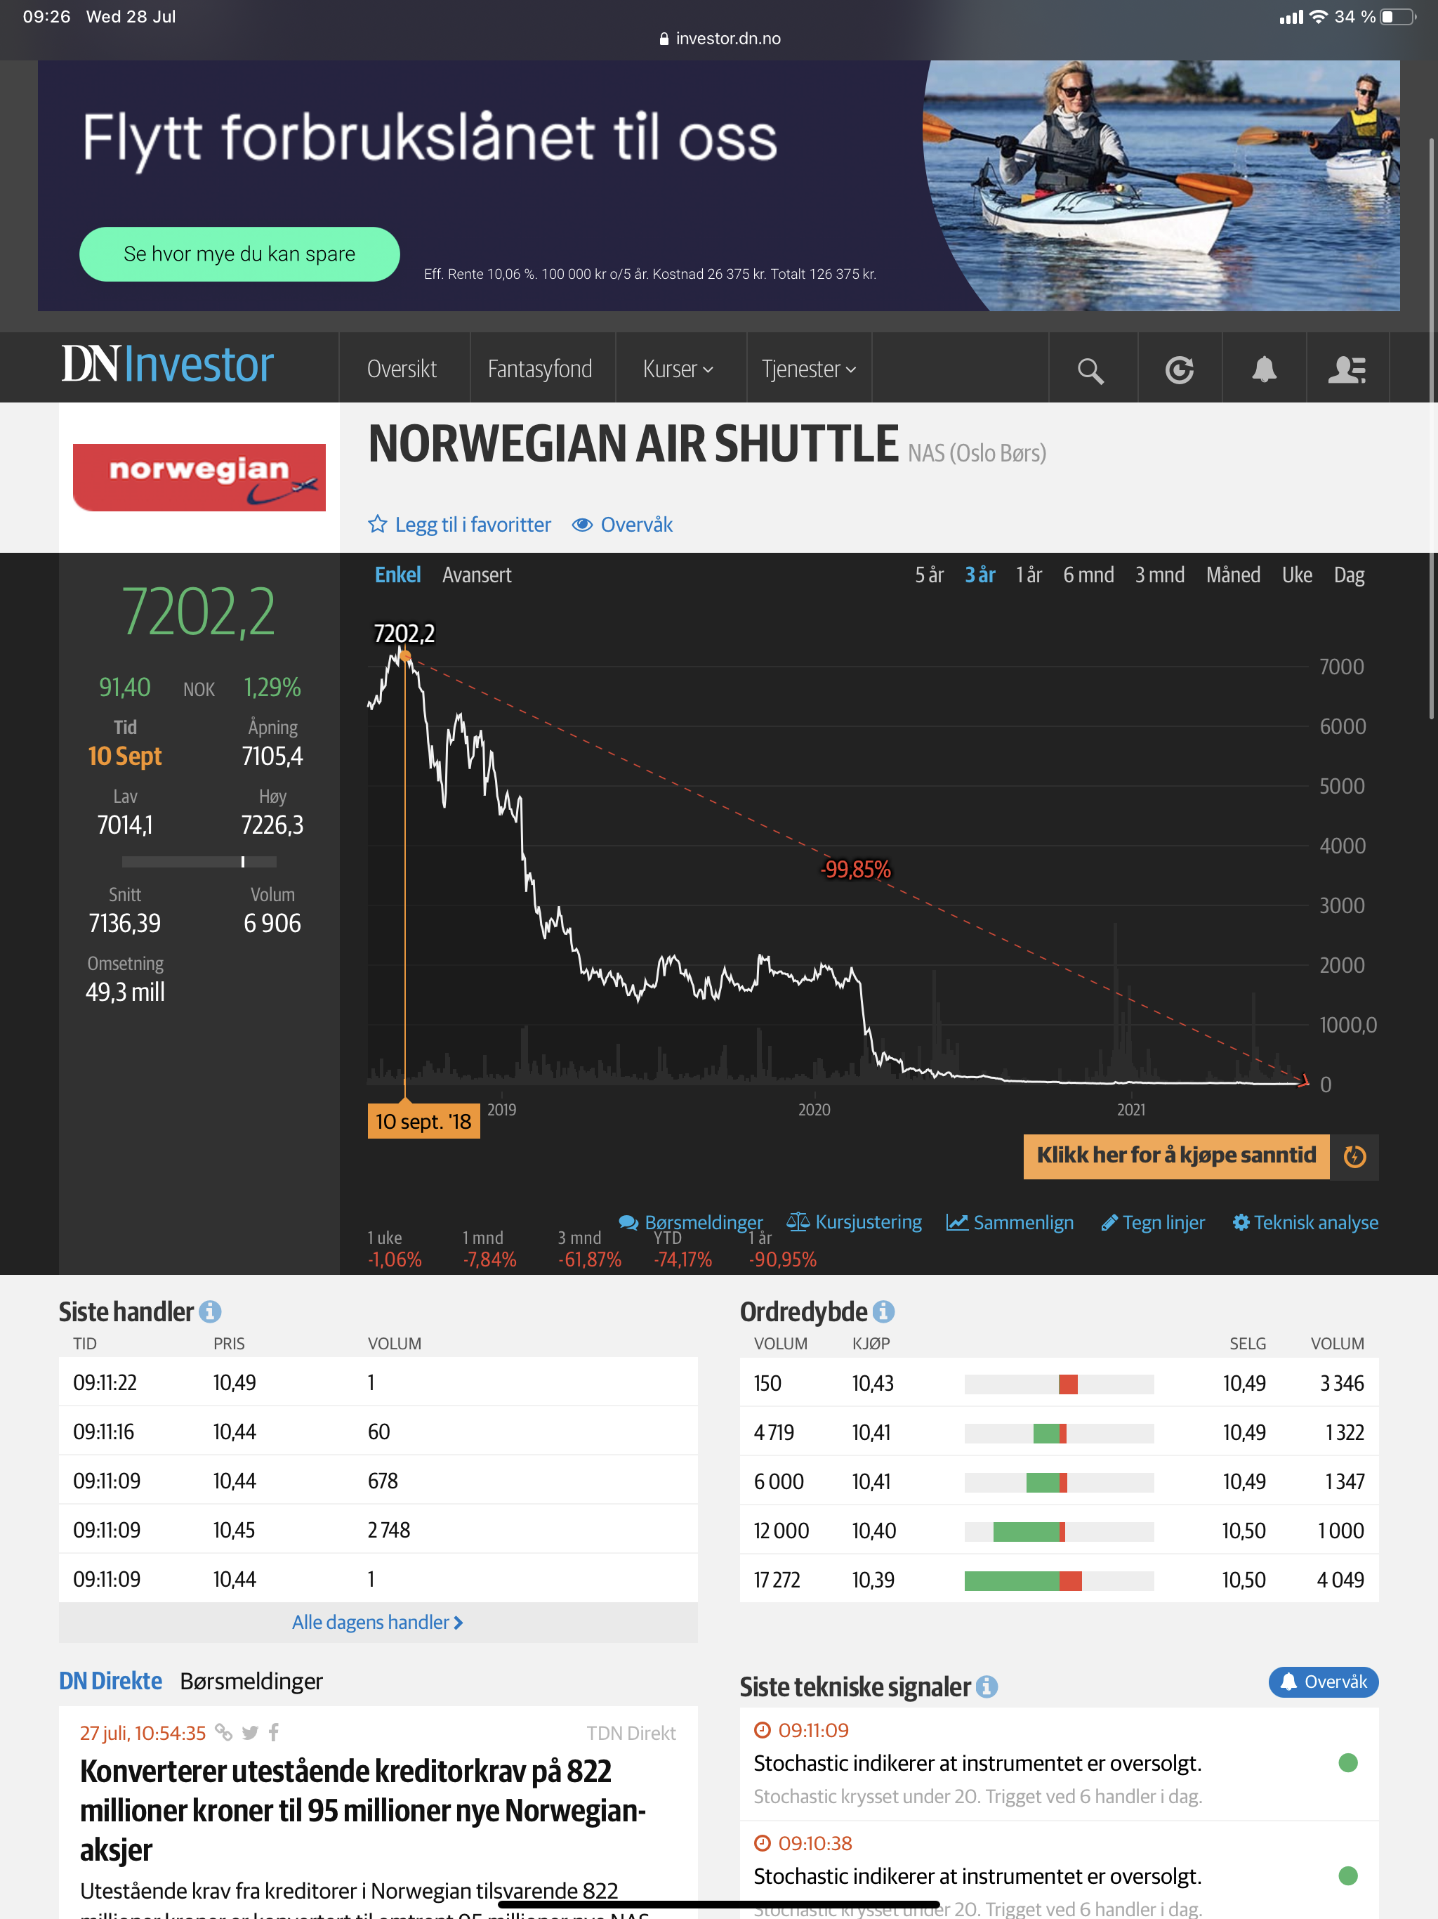Image resolution: width=1438 pixels, height=1919 pixels.
Task: Click the DN Investor logo
Action: click(x=167, y=365)
